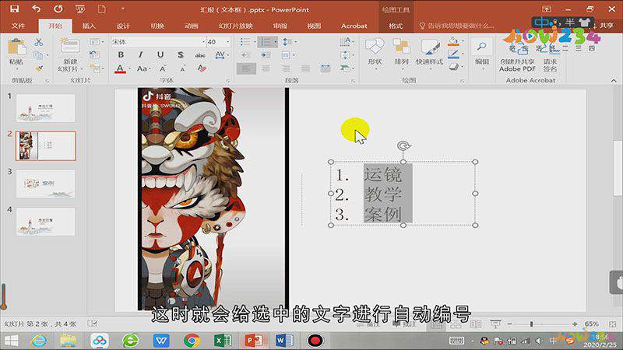Expand the font color dropdown arrow
Image resolution: width=623 pixels, height=350 pixels.
coord(129,68)
